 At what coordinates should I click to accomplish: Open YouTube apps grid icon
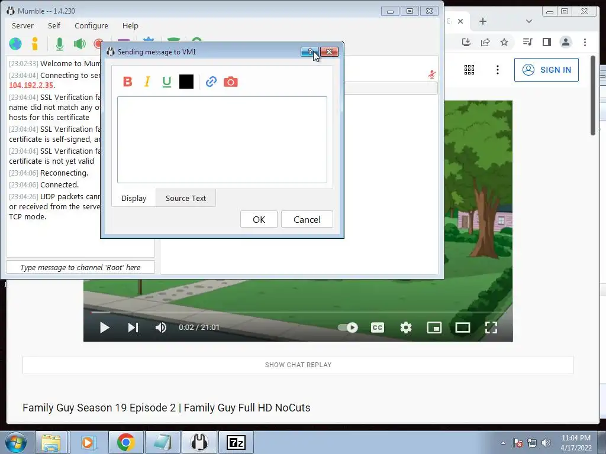469,70
